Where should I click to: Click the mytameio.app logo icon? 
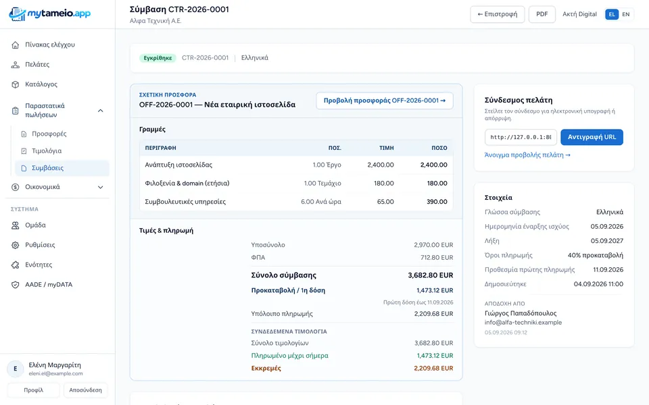pyautogui.click(x=17, y=14)
